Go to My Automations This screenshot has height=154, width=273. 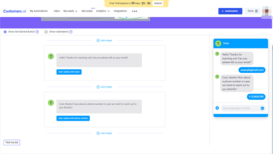39,11
